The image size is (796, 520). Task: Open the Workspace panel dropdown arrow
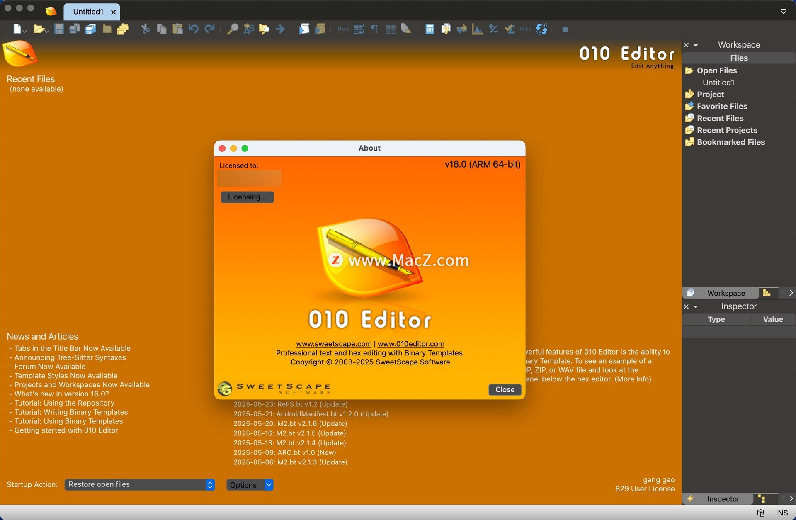pyautogui.click(x=696, y=45)
